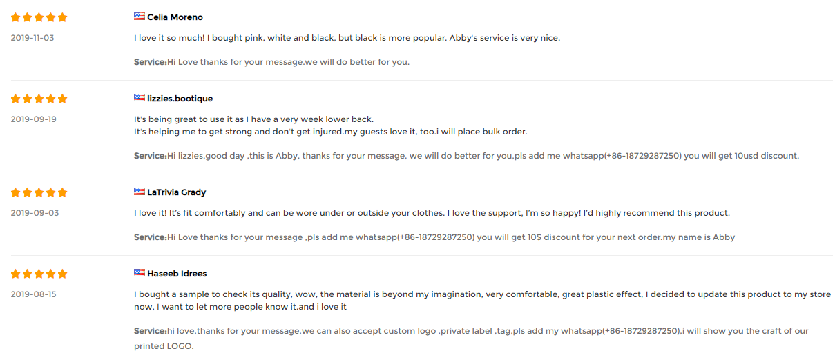The height and width of the screenshot is (362, 835).
Task: Click the review date 2019-11-03
Action: [x=32, y=38]
